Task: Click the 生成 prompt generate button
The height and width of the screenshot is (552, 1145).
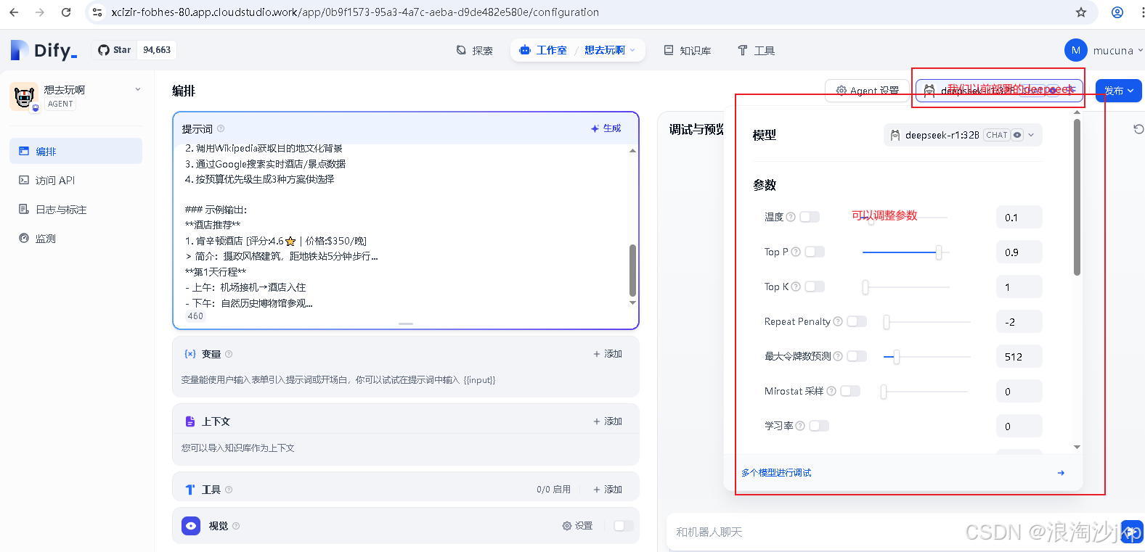Action: [x=606, y=128]
